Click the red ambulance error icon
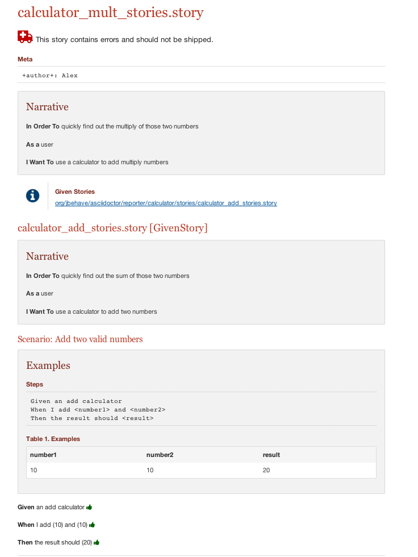Image resolution: width=418 pixels, height=557 pixels. 25,37
